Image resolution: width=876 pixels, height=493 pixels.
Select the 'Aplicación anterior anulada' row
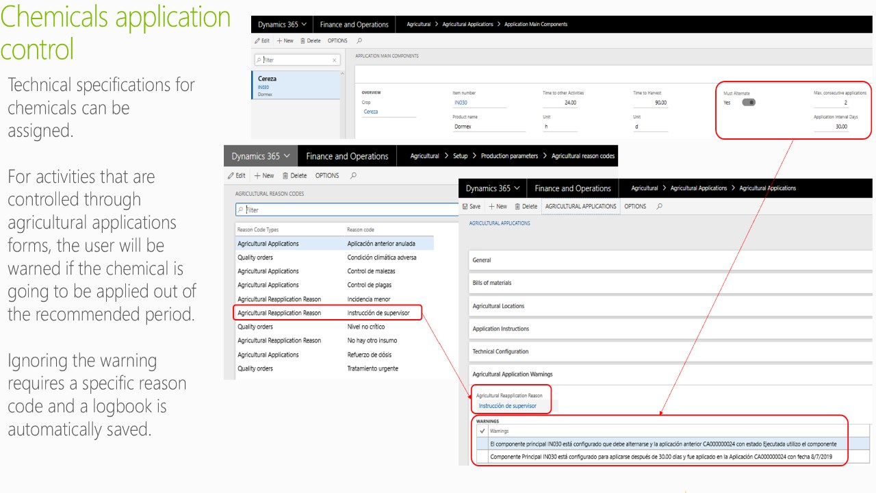click(x=335, y=244)
